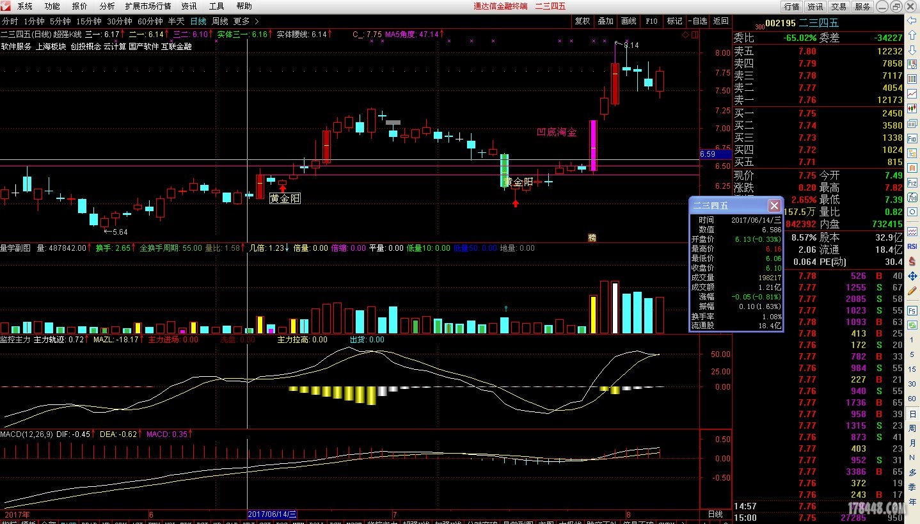Click the 标记 chart toolbar button
The height and width of the screenshot is (524, 920).
coord(674,21)
